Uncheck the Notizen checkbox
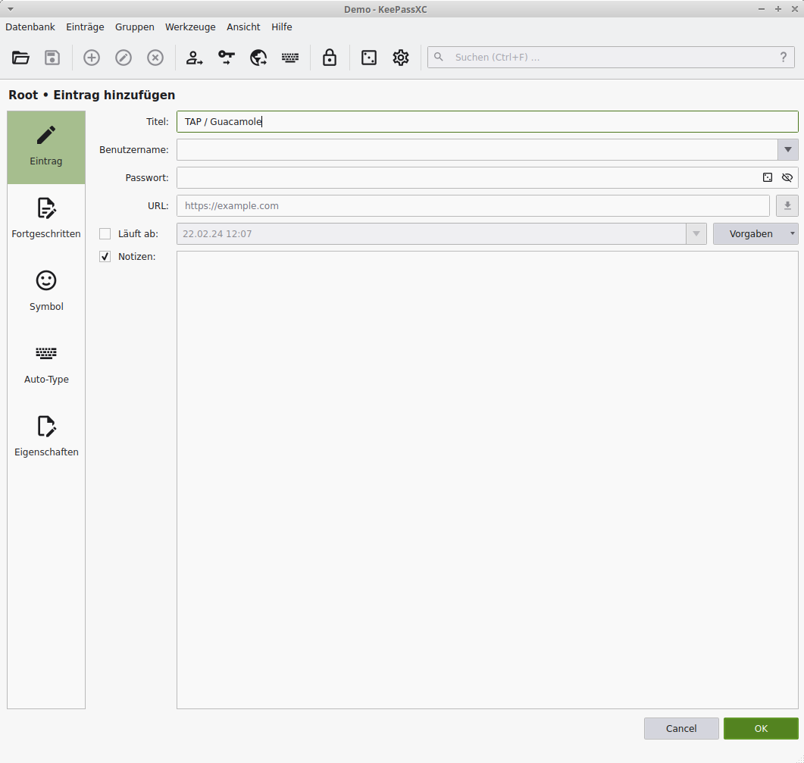The height and width of the screenshot is (763, 804). (105, 257)
